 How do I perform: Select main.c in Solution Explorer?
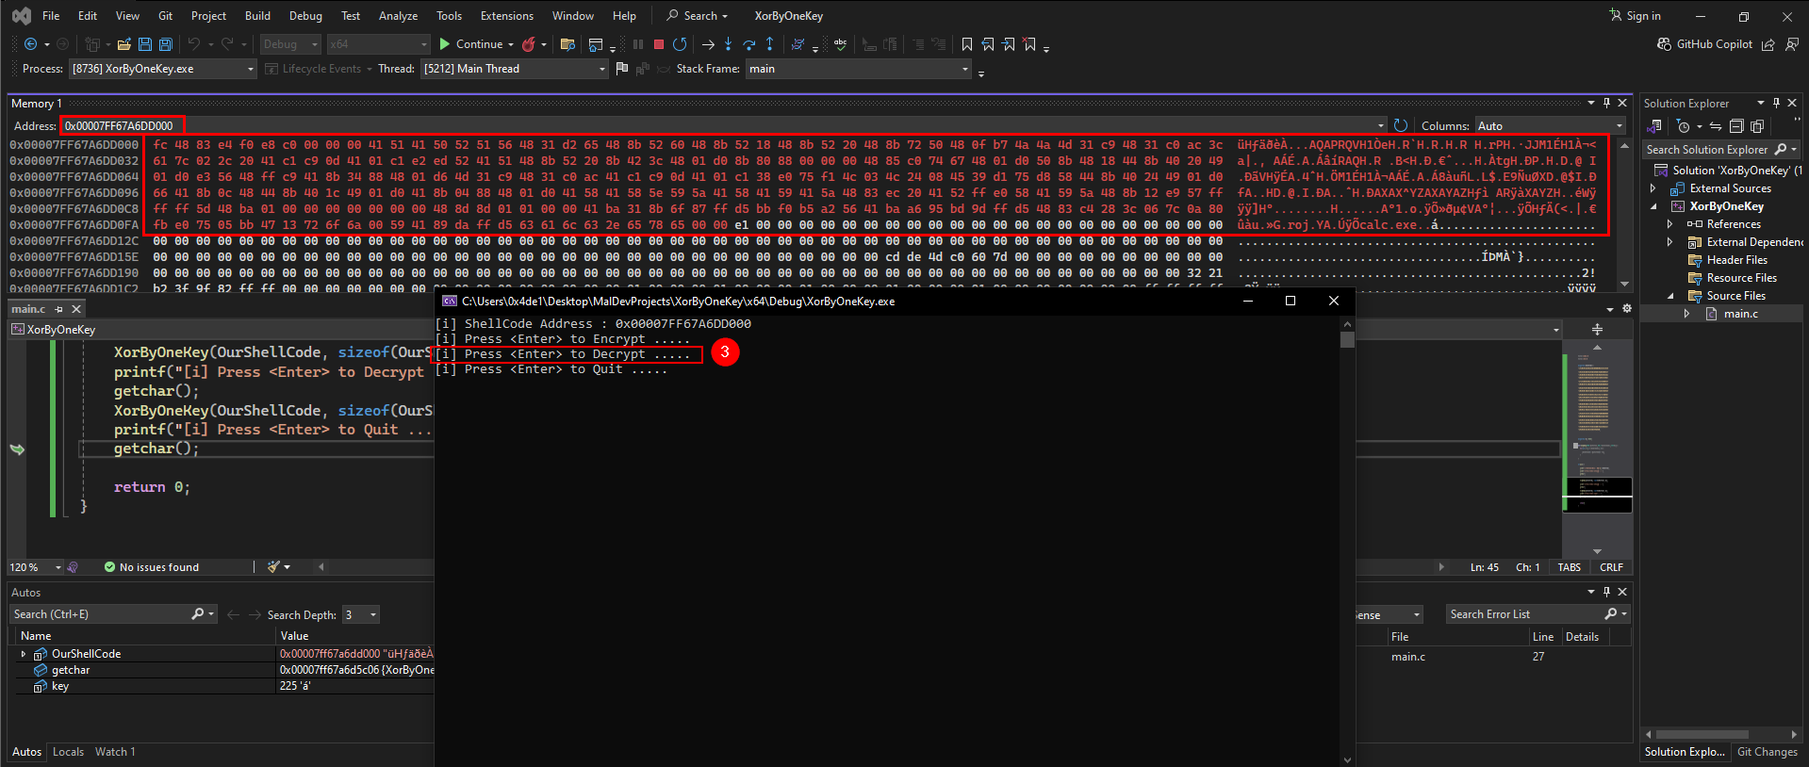click(x=1740, y=314)
